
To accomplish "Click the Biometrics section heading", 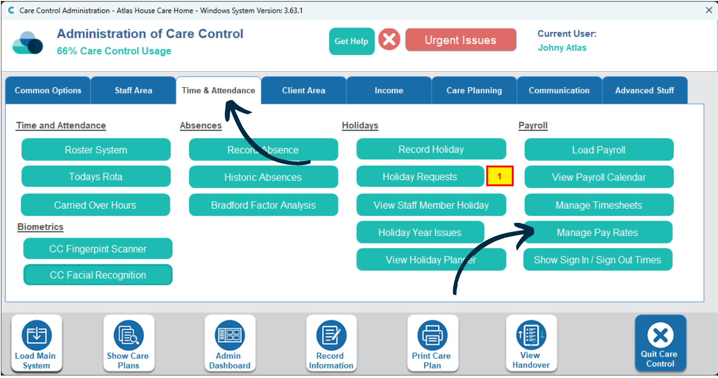I will (x=40, y=227).
